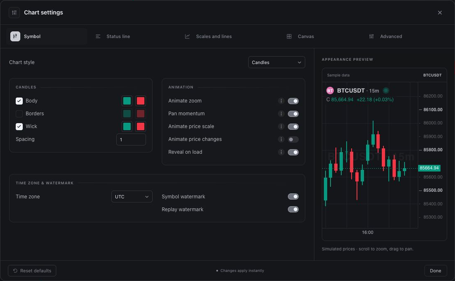455x281 pixels.
Task: Open info tooltip for Pan momentum
Action: 281,114
